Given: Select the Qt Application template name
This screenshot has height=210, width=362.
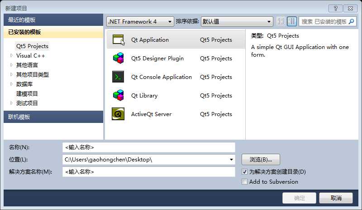Looking at the screenshot, I should click(150, 40).
